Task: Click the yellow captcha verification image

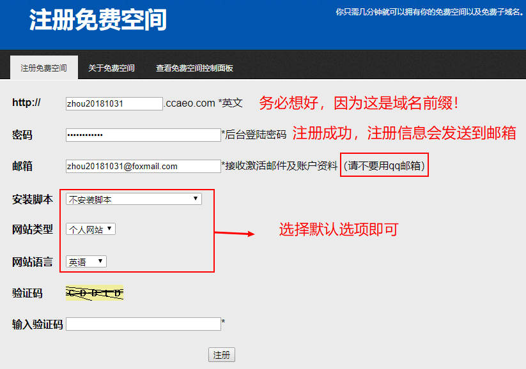Action: pos(95,293)
